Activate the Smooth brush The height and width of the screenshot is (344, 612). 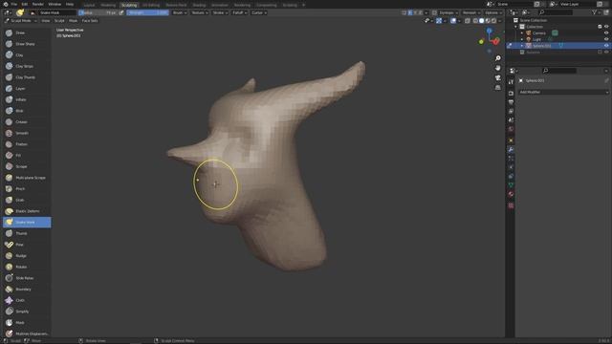27,133
